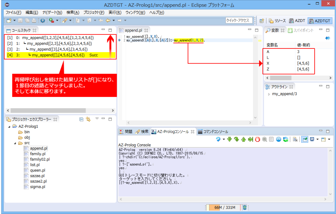Click the Save icon in the main toolbar
The width and height of the screenshot is (336, 214).
click(x=21, y=20)
